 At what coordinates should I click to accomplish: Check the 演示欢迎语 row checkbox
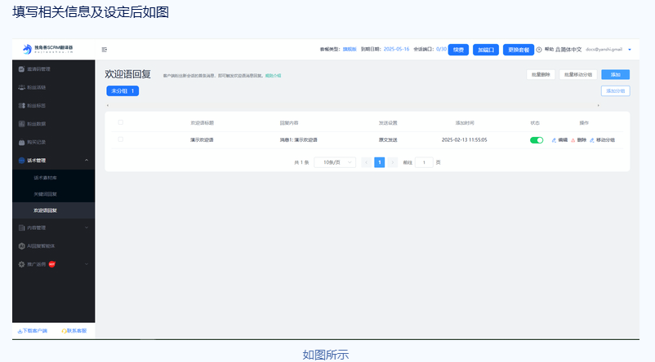[120, 139]
